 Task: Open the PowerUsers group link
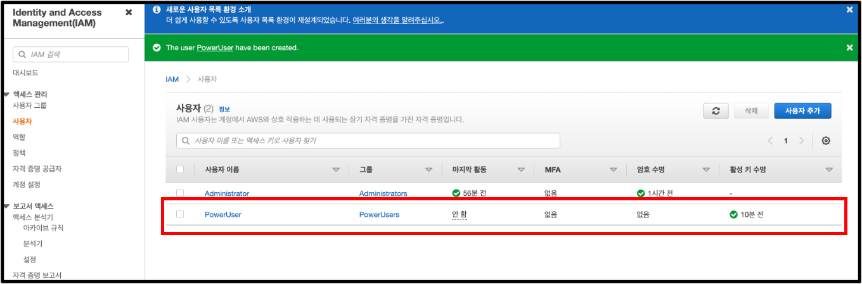click(380, 215)
